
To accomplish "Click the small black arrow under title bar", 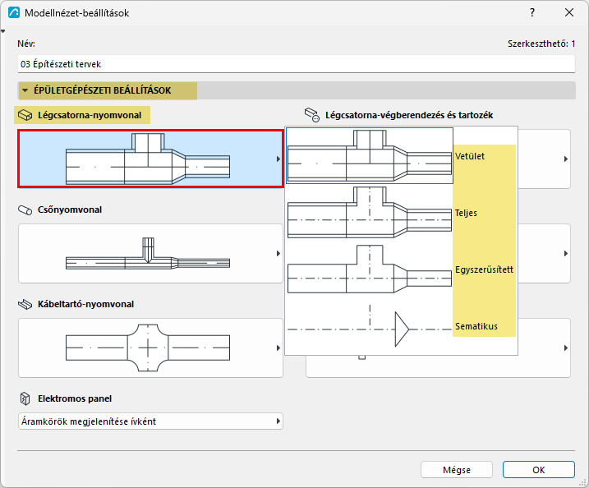I will pos(2,31).
